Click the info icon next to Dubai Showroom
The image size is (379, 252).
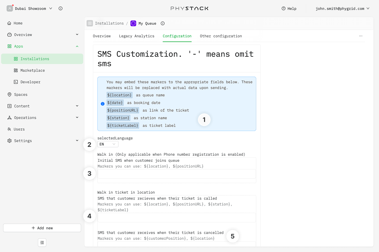(x=61, y=8)
